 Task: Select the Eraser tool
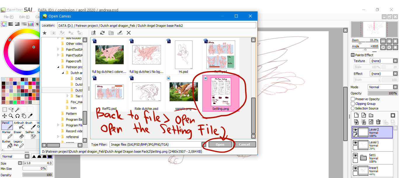pyautogui.click(x=19, y=134)
